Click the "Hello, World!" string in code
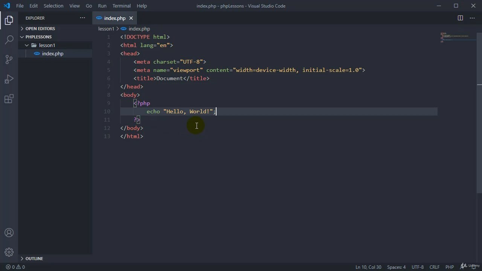Image resolution: width=482 pixels, height=271 pixels. pyautogui.click(x=188, y=111)
